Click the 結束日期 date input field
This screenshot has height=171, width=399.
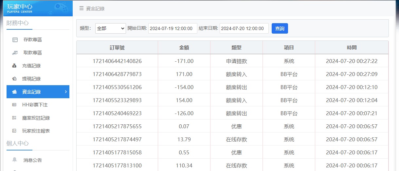(244, 28)
